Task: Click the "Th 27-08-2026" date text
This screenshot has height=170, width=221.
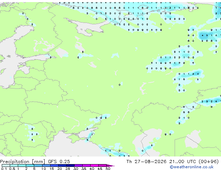Action: coord(146,161)
